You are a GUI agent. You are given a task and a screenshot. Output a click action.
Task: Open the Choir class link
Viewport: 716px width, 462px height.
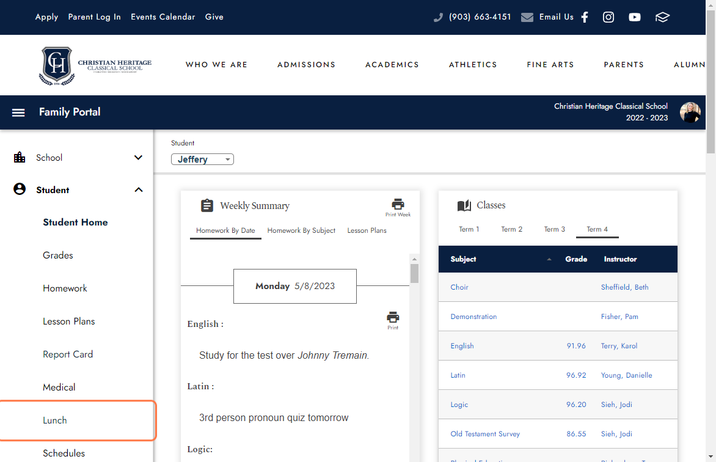pyautogui.click(x=459, y=287)
